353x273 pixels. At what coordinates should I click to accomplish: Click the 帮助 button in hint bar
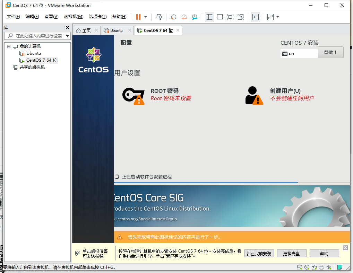[x=324, y=254]
